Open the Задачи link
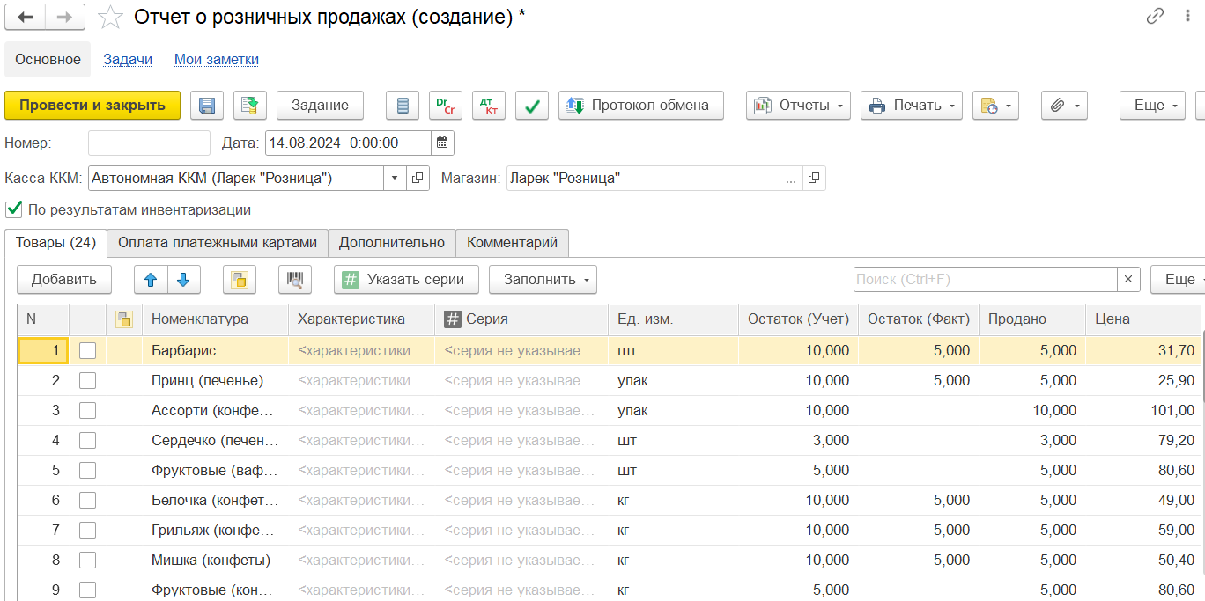The height and width of the screenshot is (601, 1205). click(128, 60)
